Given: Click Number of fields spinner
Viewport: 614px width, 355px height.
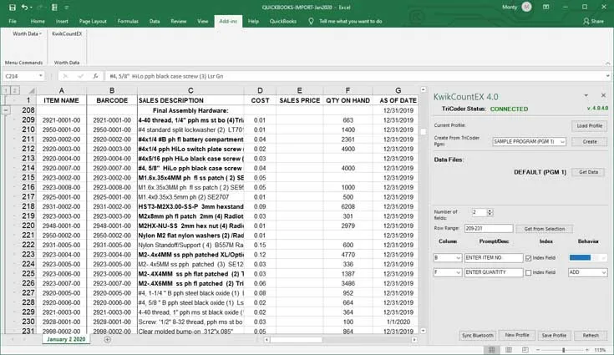Looking at the screenshot, I should [x=490, y=212].
